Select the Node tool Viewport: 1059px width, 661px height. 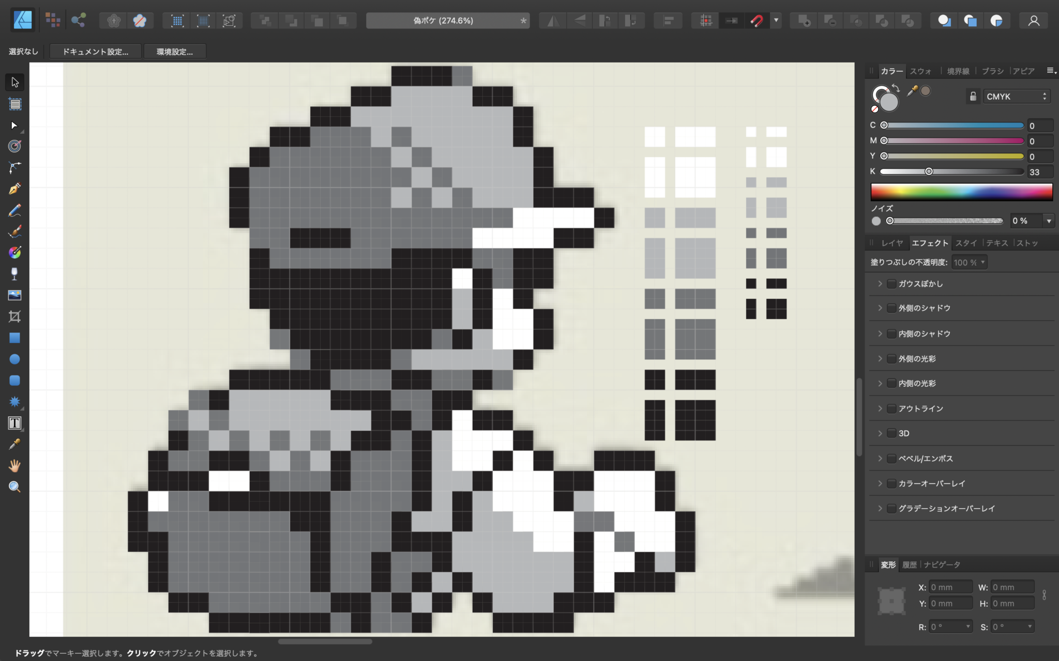pos(14,125)
